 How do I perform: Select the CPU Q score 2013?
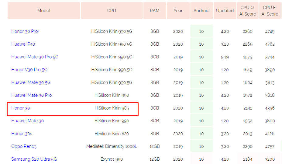(x=248, y=134)
